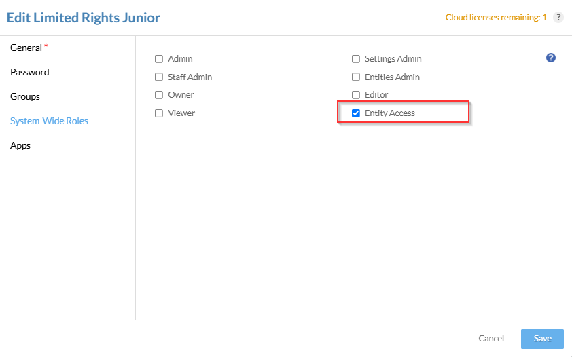Open the Apps section
The image size is (572, 357).
20,145
